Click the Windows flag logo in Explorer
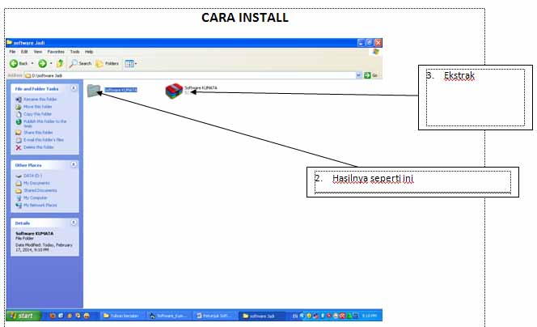This screenshot has height=327, width=537. (376, 52)
